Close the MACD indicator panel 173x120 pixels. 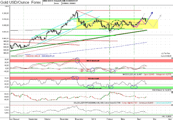point(172,58)
